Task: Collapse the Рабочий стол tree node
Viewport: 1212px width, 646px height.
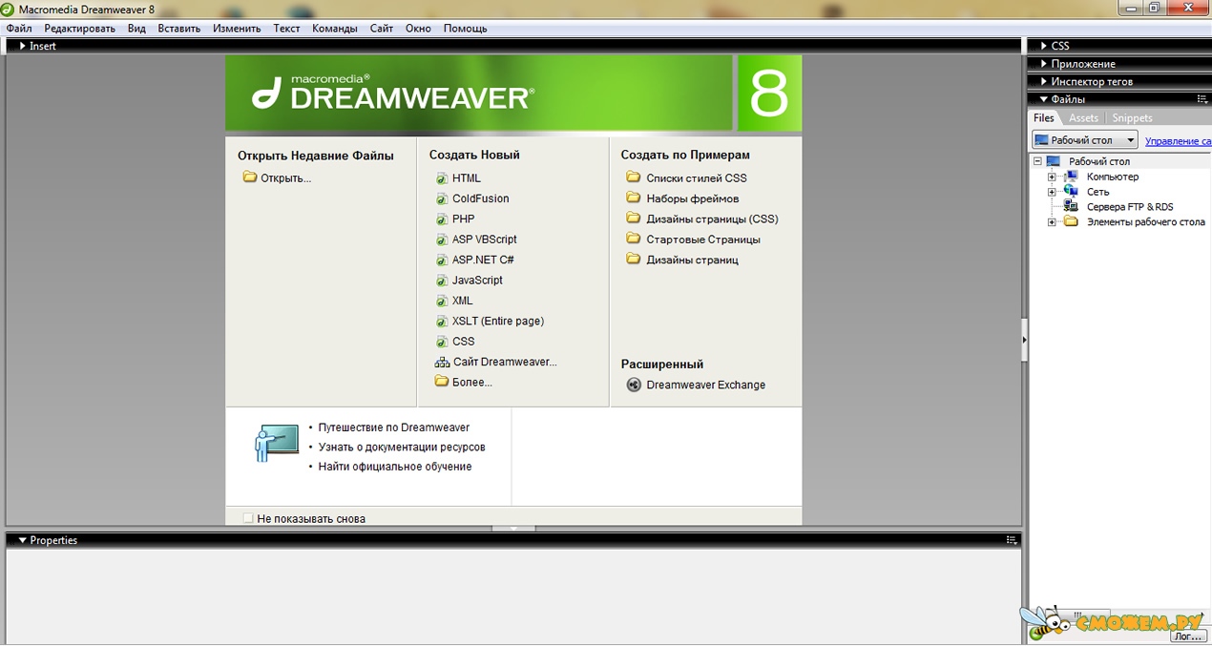Action: coord(1037,161)
